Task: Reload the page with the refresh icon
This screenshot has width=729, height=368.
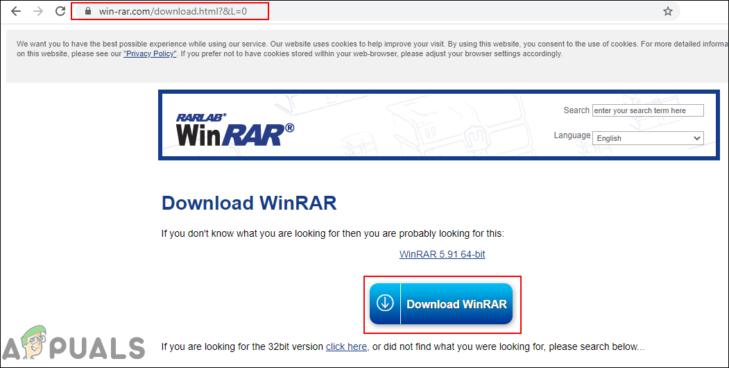Action: pyautogui.click(x=60, y=11)
